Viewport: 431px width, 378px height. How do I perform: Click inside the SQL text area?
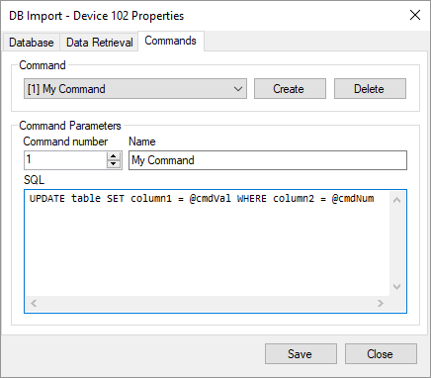coord(208,243)
